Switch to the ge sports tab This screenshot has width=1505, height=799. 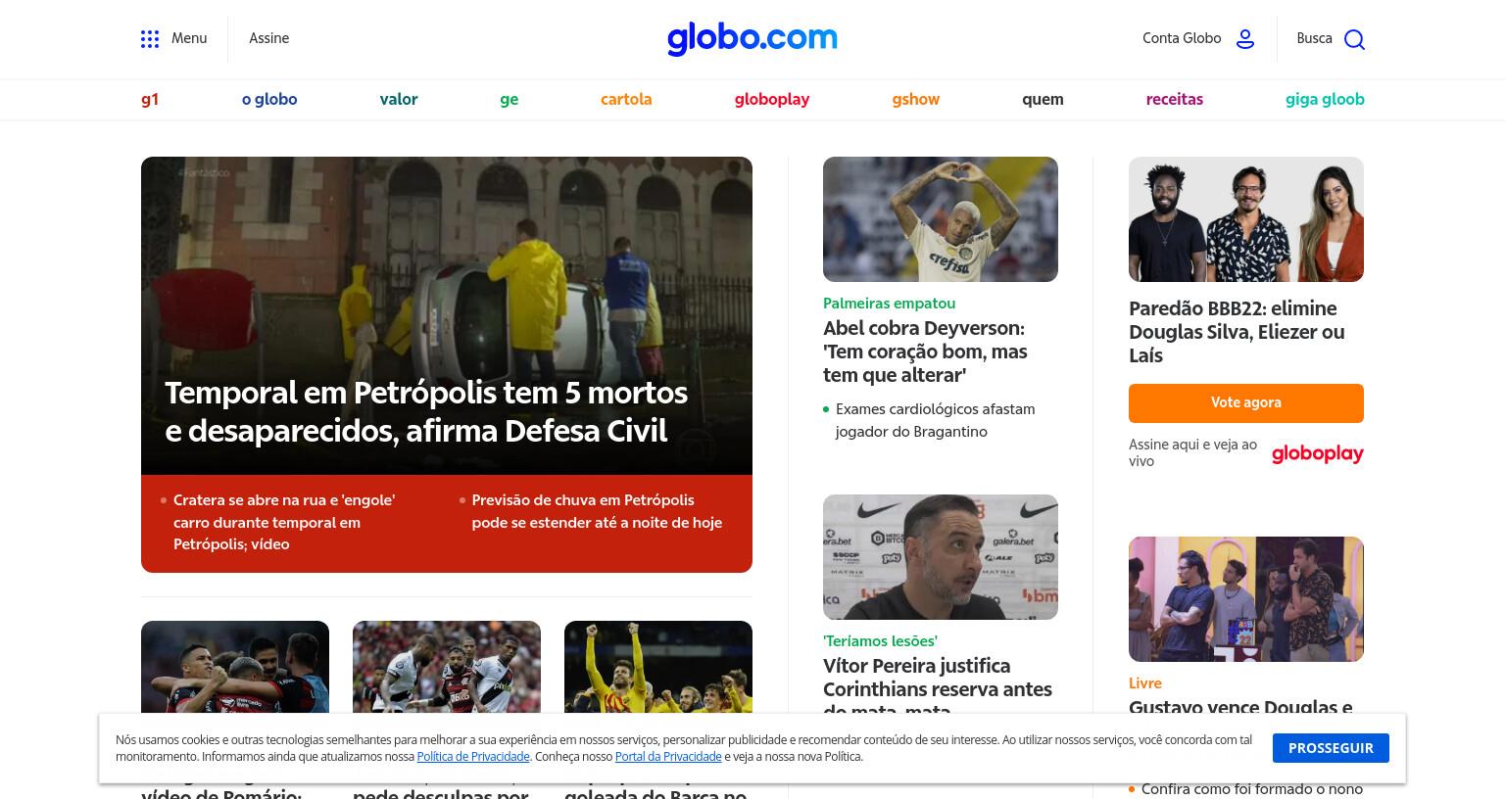pos(509,99)
